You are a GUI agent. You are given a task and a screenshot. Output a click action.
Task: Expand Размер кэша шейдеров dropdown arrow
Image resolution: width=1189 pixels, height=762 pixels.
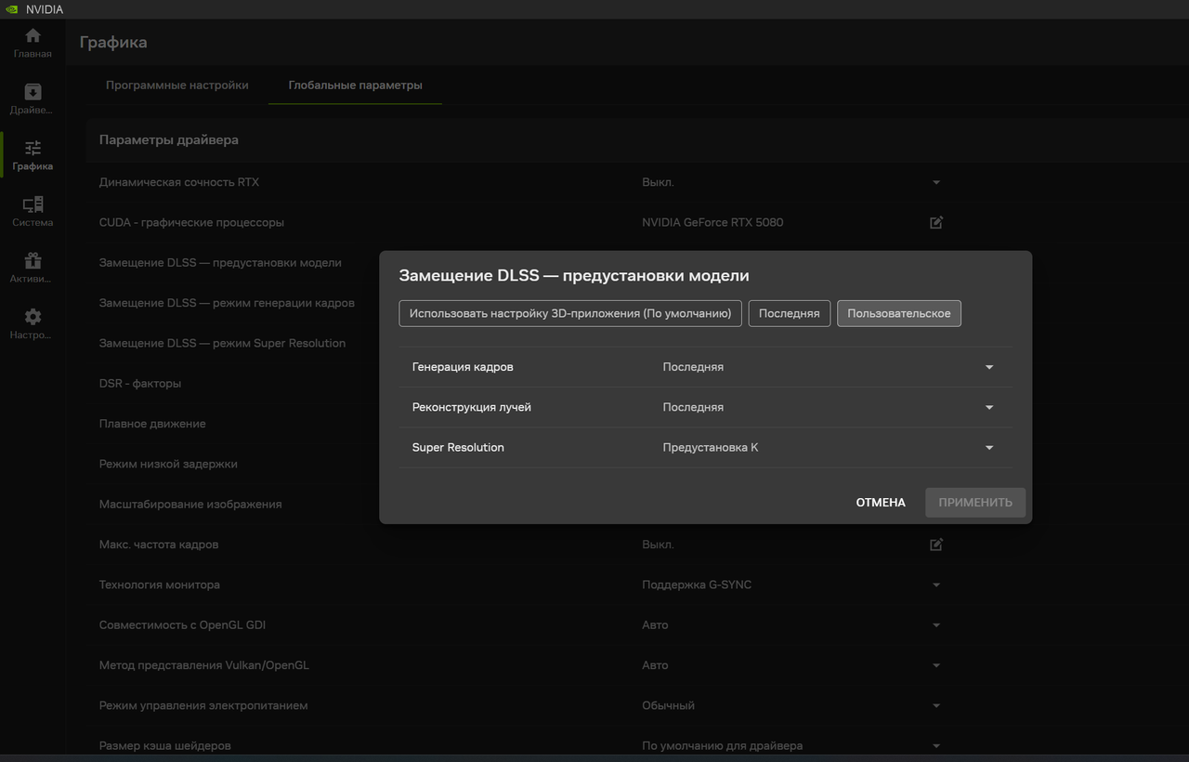point(936,746)
